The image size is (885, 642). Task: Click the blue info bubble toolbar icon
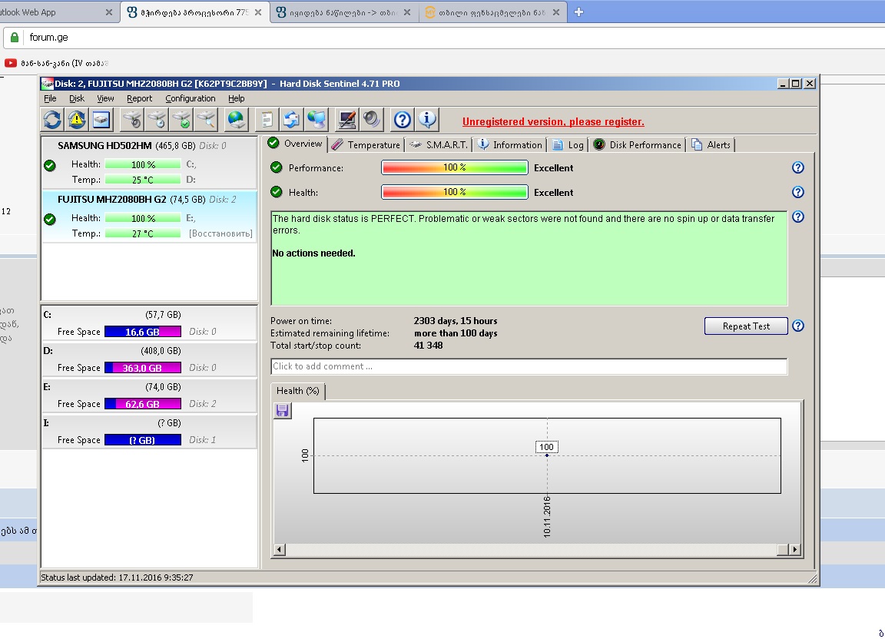tap(427, 119)
